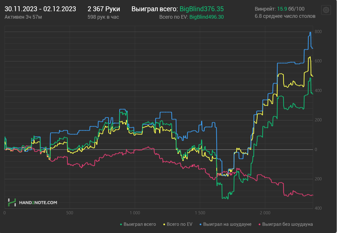Open the graph settings gear icon

pyautogui.click(x=326, y=10)
